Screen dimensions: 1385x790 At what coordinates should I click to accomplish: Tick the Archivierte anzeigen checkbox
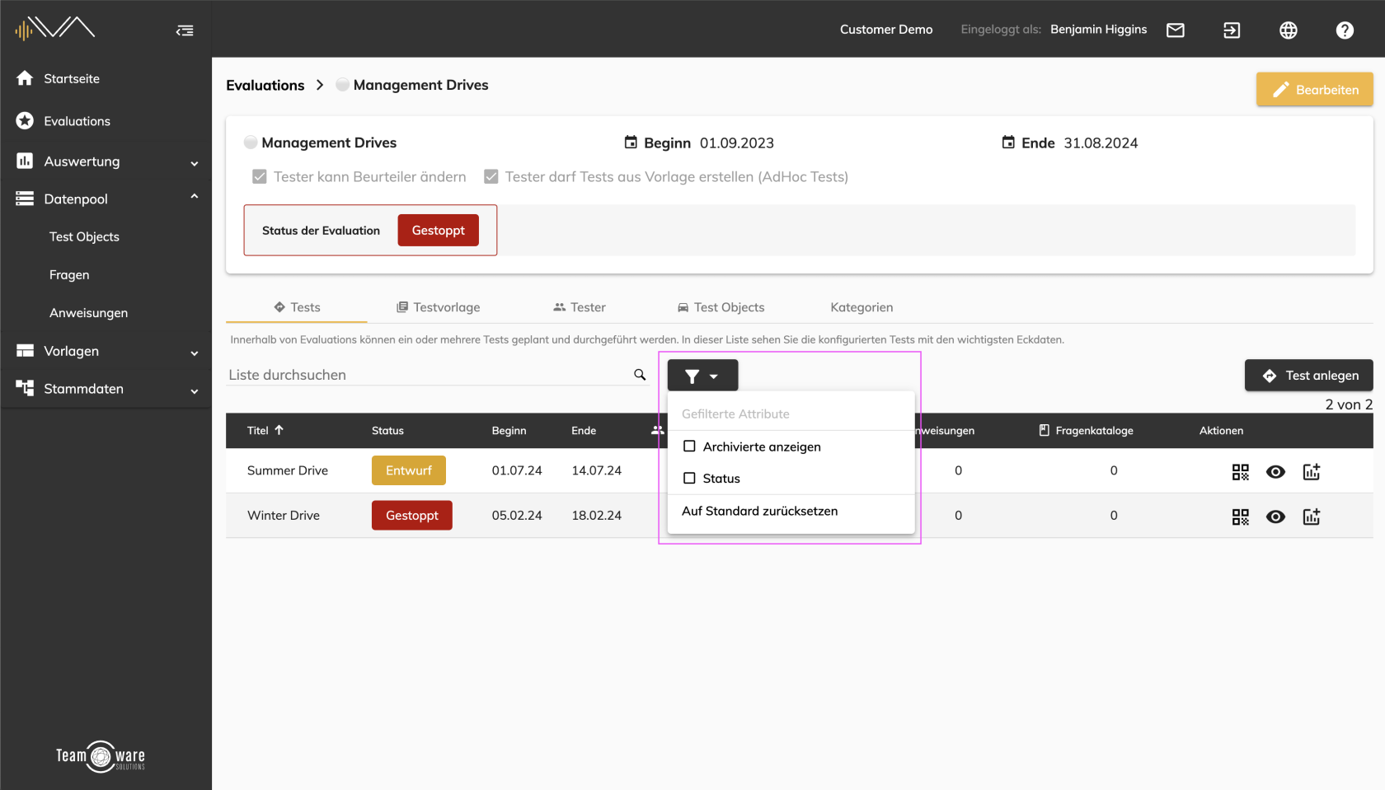pos(689,446)
